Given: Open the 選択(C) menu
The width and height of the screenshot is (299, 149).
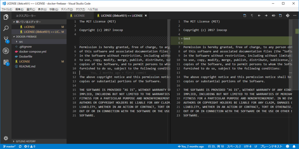Looking at the screenshot, I should tap(31, 9).
